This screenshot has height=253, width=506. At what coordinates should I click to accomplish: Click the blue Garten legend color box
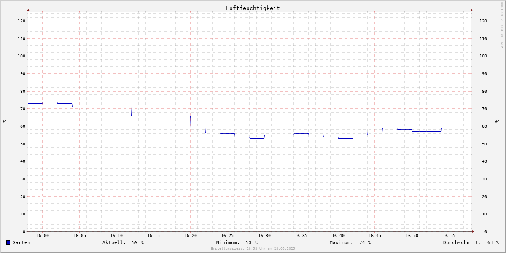tap(8, 242)
